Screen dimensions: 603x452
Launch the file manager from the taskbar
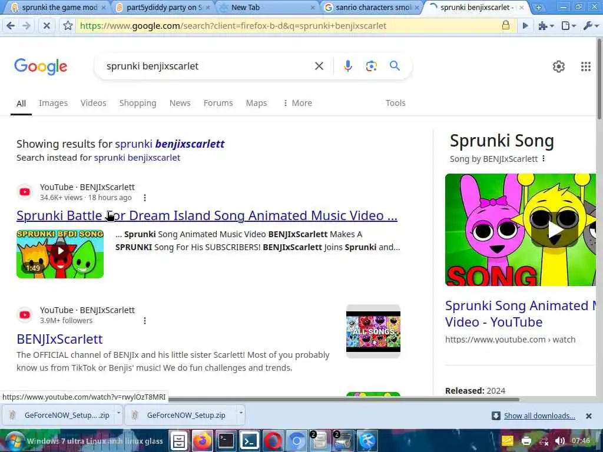179,441
